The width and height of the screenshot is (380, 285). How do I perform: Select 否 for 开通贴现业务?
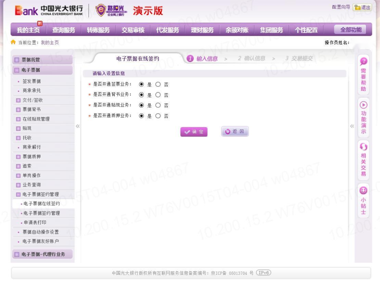point(158,105)
